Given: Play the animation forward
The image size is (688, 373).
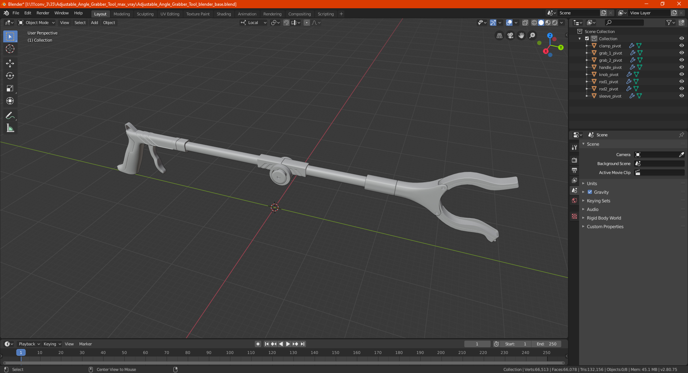Looking at the screenshot, I should click(288, 344).
